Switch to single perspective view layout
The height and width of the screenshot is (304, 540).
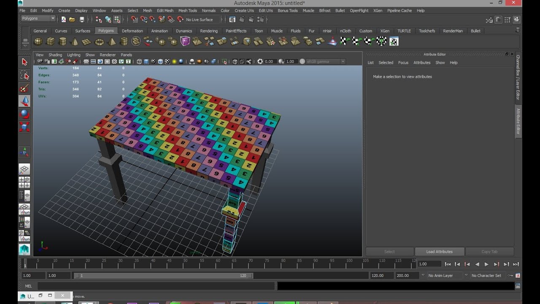click(x=24, y=169)
